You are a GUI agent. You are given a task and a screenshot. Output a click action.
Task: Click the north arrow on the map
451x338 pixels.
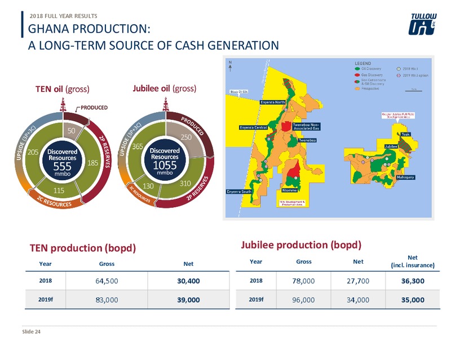(x=231, y=66)
